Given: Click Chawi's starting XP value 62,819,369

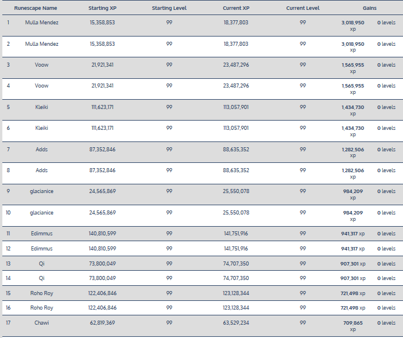Looking at the screenshot, I should [x=102, y=323].
